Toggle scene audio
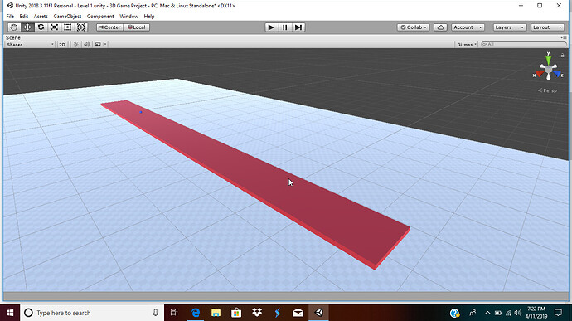Screen dimensions: 572x321 tap(87, 45)
